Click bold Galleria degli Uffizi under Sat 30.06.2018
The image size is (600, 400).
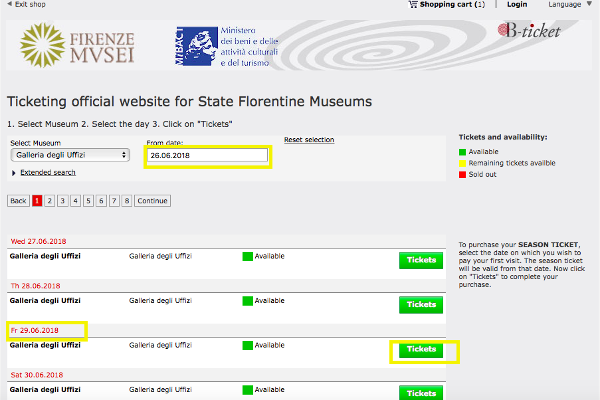click(x=45, y=389)
